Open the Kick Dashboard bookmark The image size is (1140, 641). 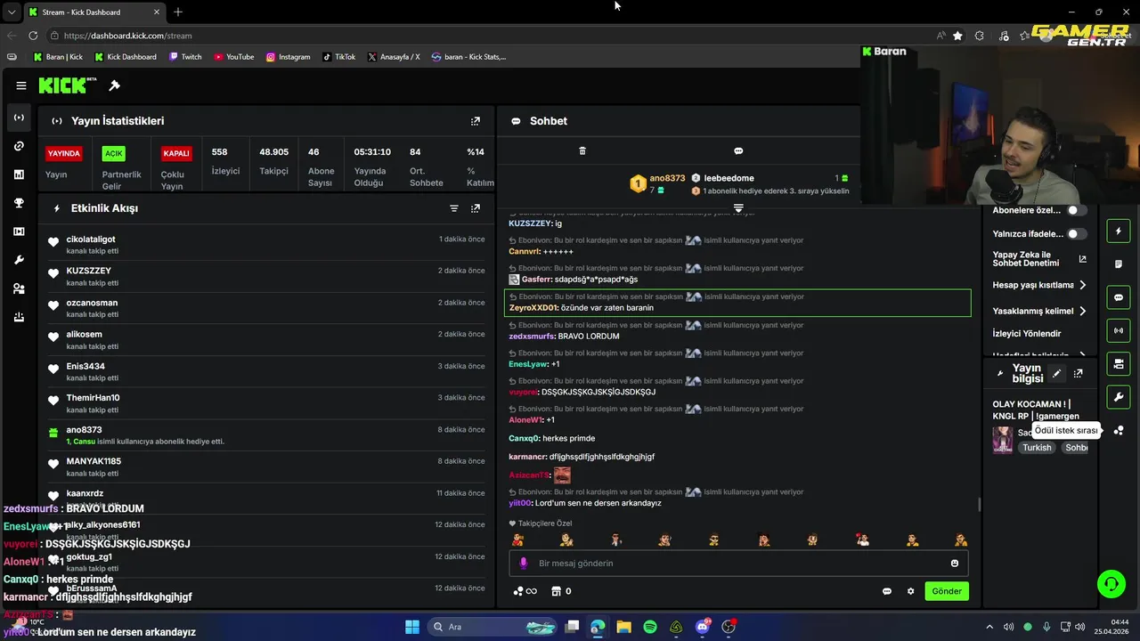coord(126,57)
